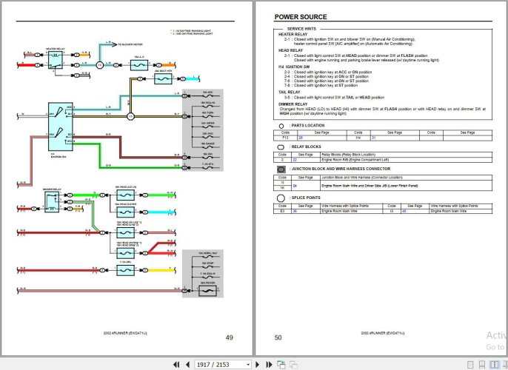Jump to the first page of the document
The height and width of the screenshot is (370, 508).
(x=176, y=365)
